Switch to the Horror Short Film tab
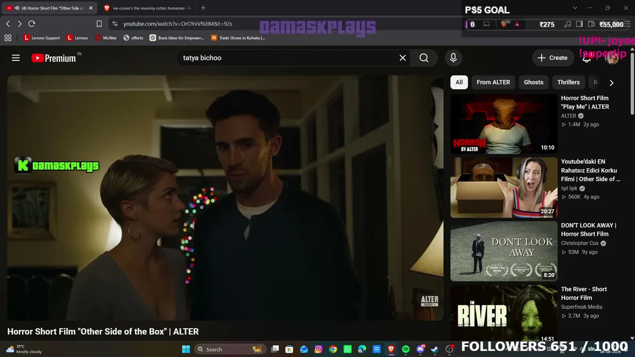Image resolution: width=635 pixels, height=357 pixels. coord(50,8)
